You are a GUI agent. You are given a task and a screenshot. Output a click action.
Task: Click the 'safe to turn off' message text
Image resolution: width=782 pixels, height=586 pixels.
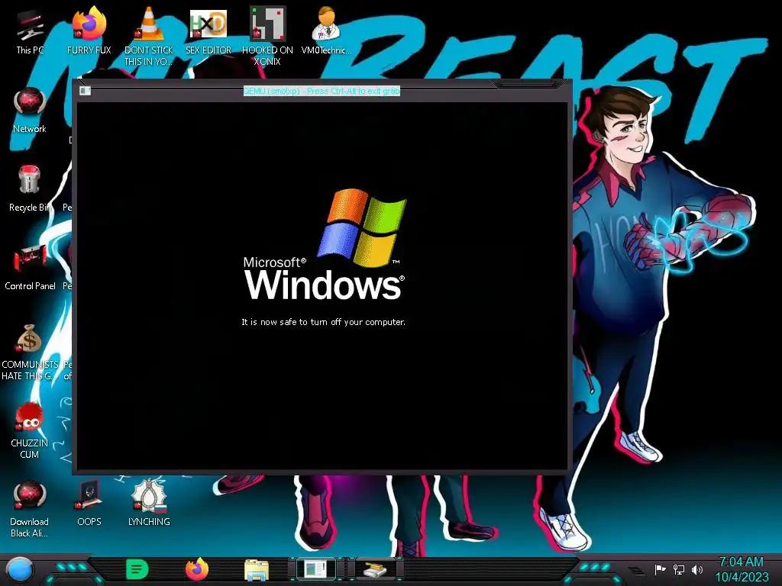[323, 322]
